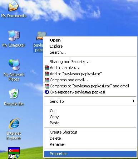This screenshot has width=138, height=159.
Task: Expand the Send To submenu arrow
Action: click(134, 101)
